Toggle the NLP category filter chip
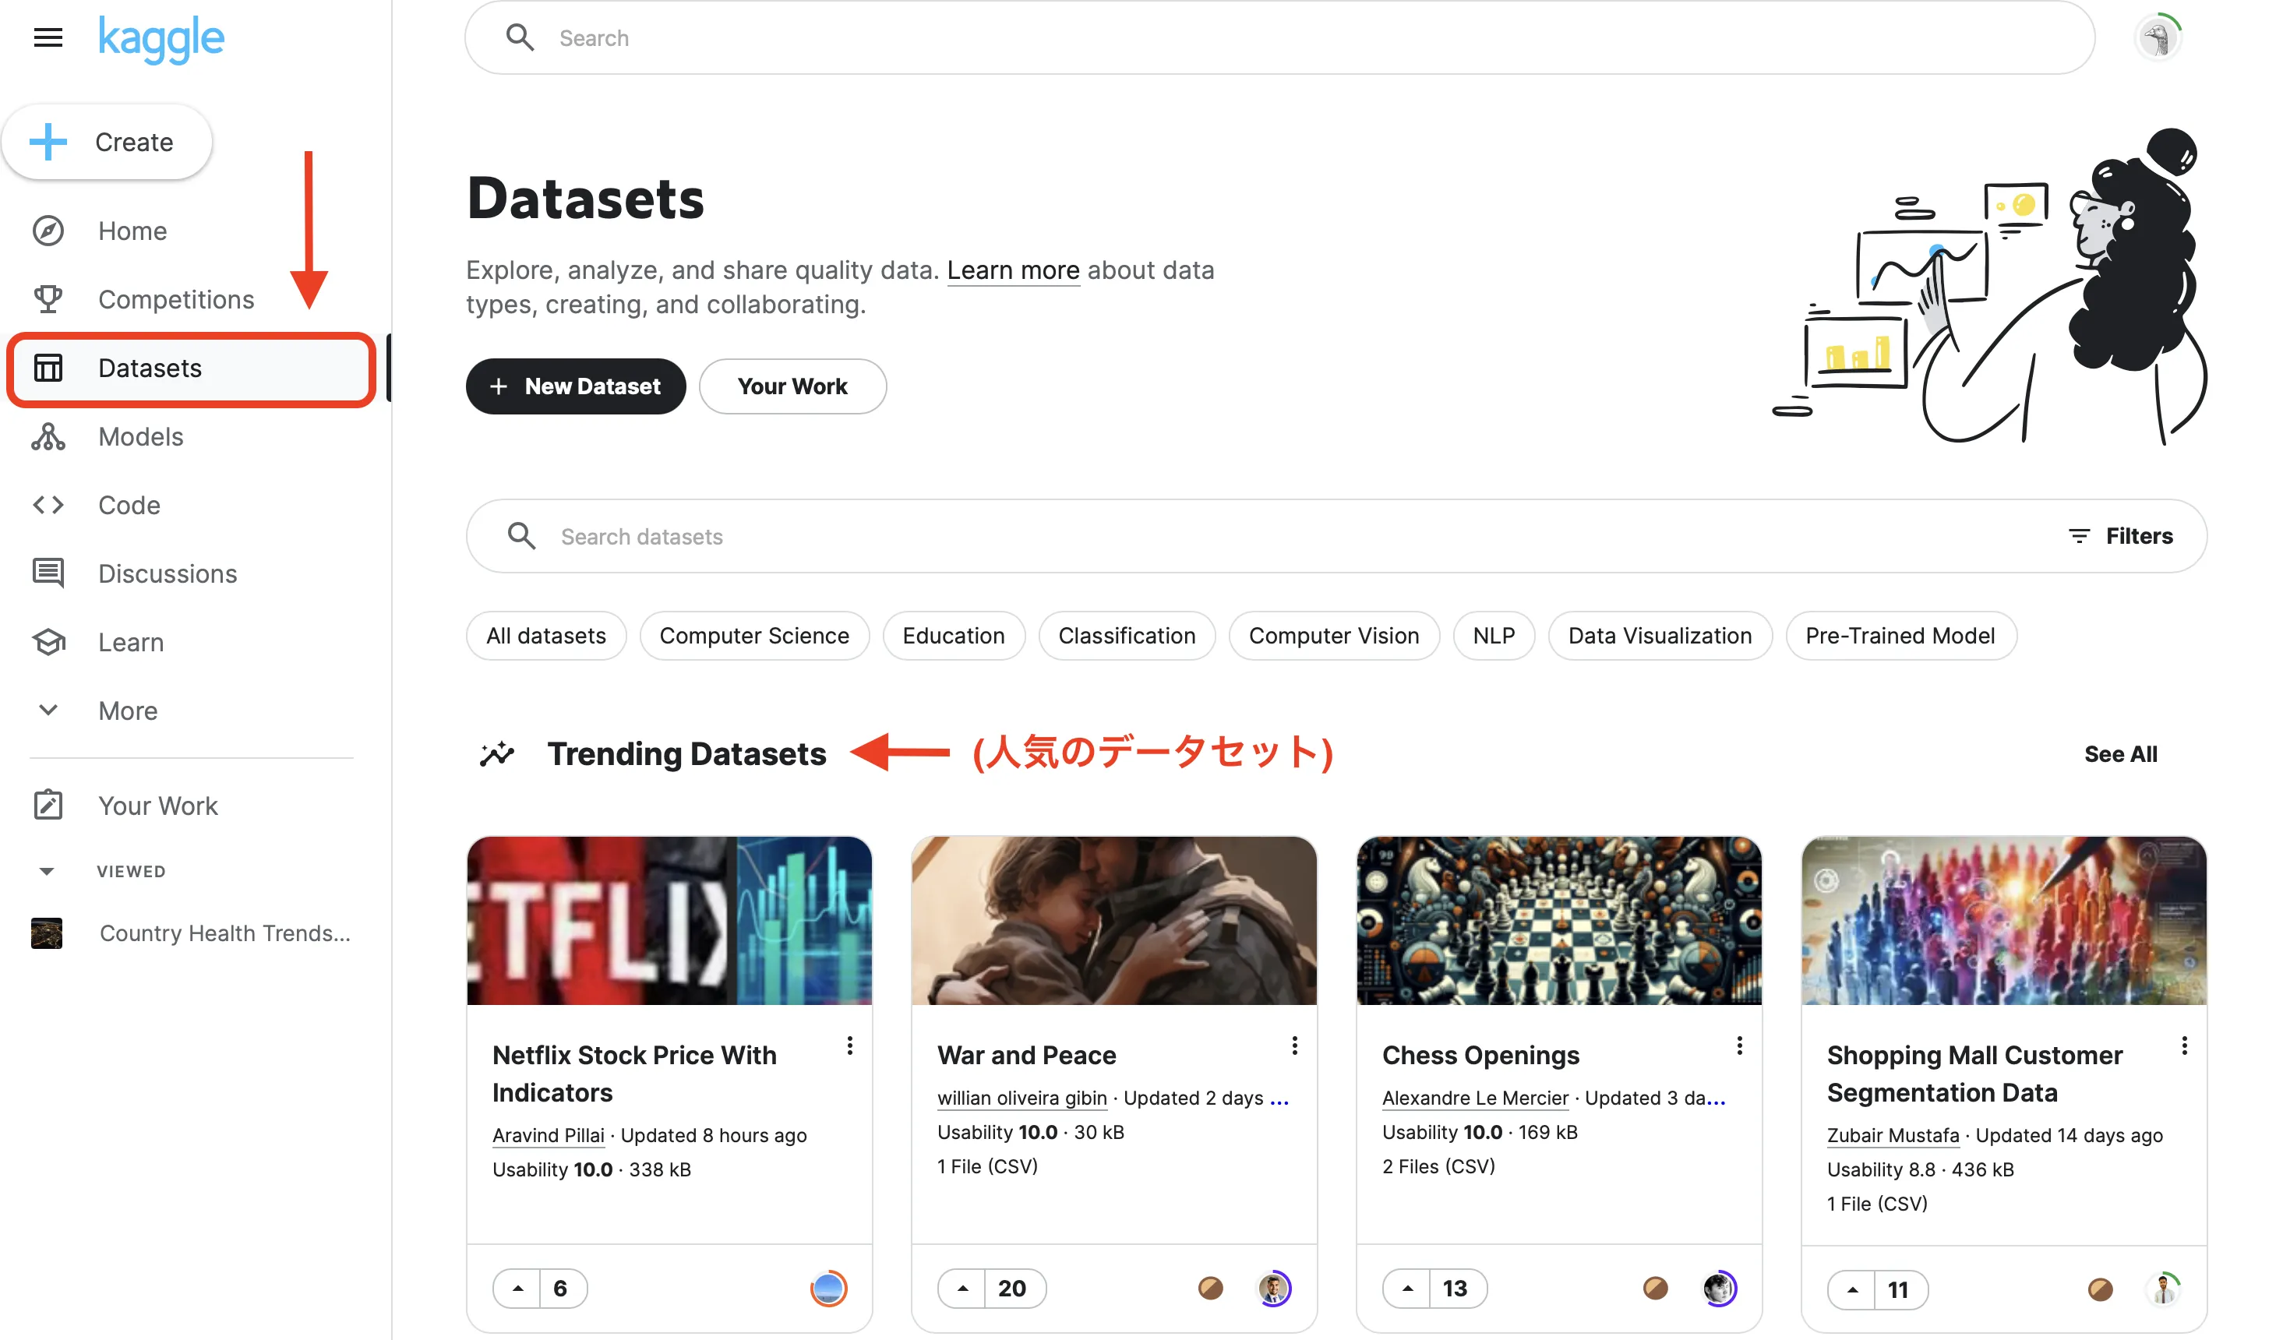2283x1340 pixels. (x=1493, y=635)
